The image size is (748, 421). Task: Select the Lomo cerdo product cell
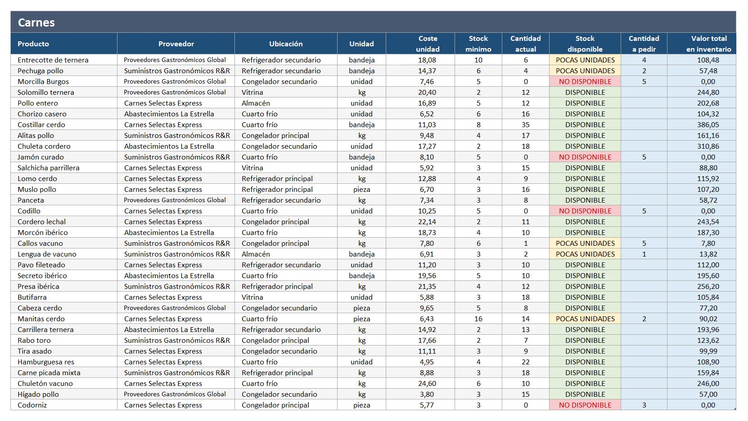64,178
